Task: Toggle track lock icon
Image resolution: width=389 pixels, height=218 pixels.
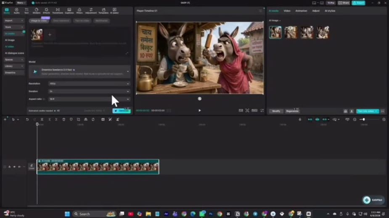Action: tap(9, 167)
